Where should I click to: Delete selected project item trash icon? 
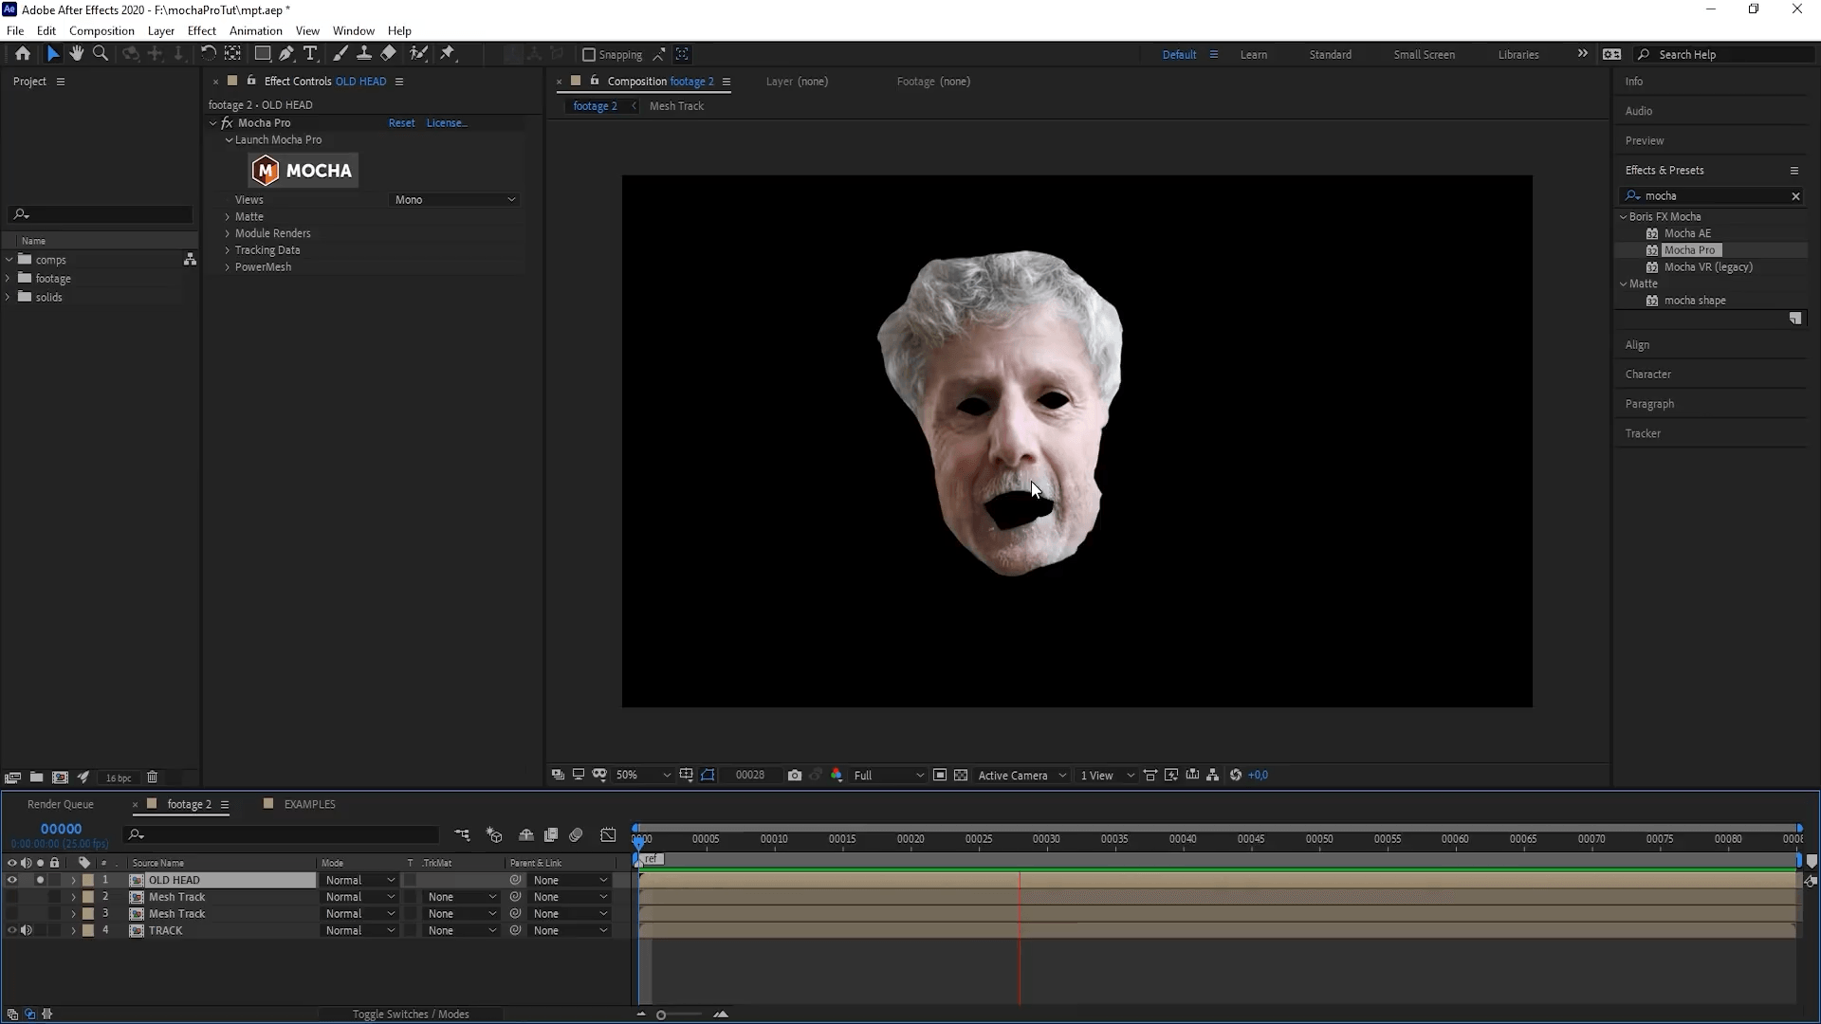pyautogui.click(x=152, y=777)
